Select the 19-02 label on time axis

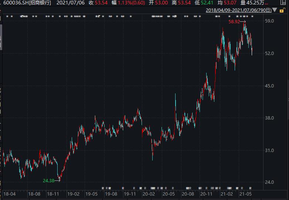point(73,193)
